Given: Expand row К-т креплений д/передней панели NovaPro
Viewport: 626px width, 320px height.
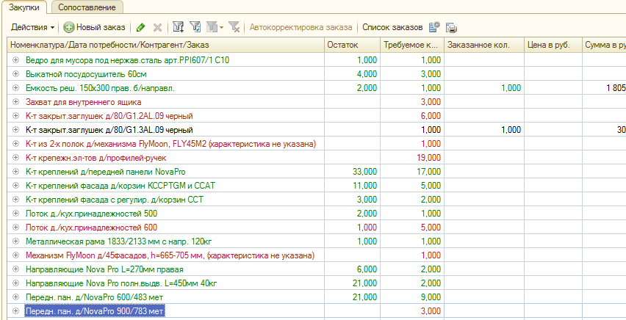Looking at the screenshot, I should tap(15, 172).
